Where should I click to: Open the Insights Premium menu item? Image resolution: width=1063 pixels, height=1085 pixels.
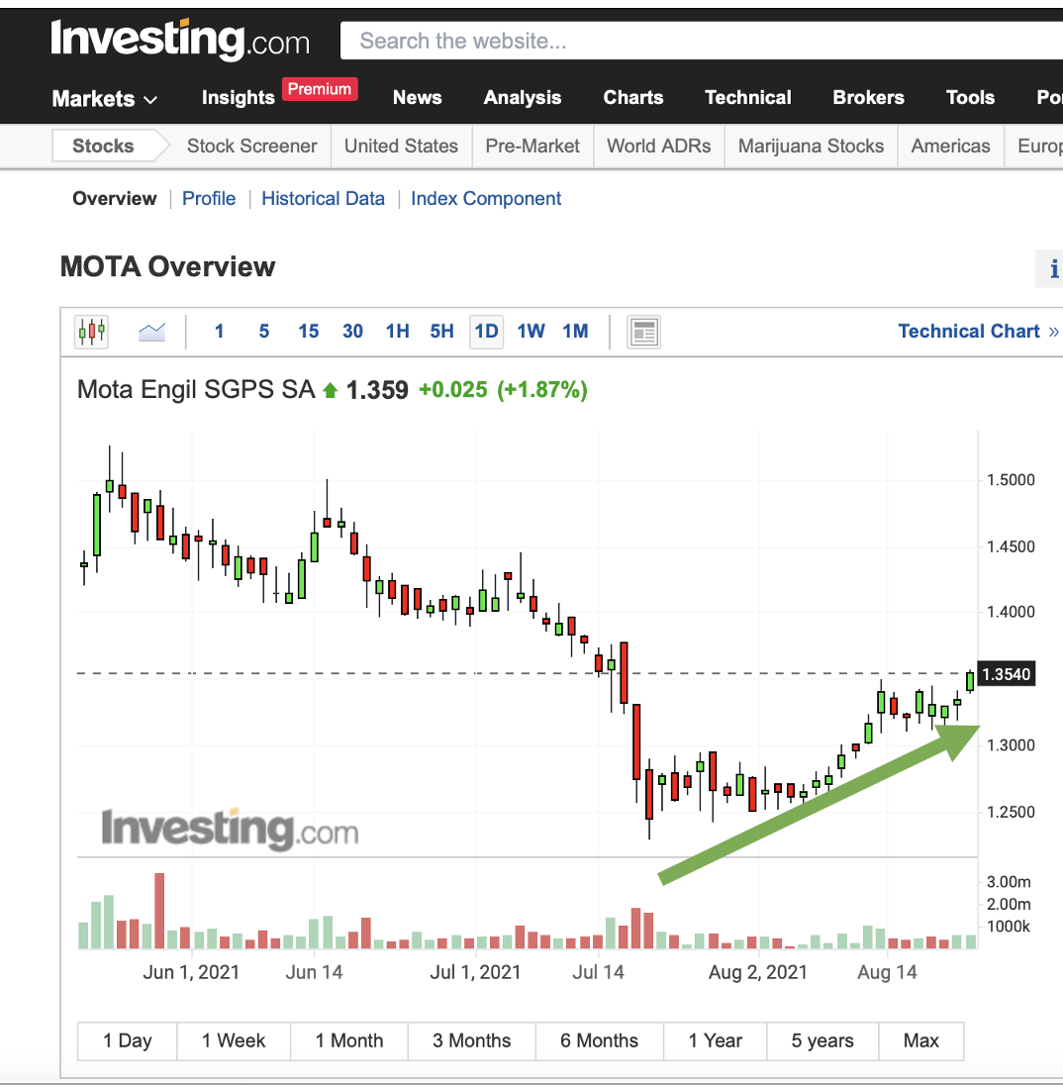pyautogui.click(x=279, y=93)
